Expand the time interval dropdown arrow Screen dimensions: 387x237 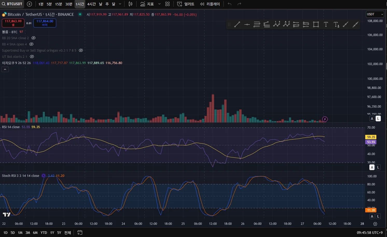pos(120,4)
